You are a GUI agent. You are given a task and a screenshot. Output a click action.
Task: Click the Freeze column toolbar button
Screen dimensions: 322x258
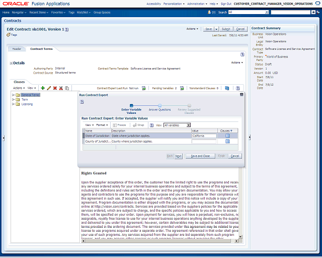coord(119,125)
